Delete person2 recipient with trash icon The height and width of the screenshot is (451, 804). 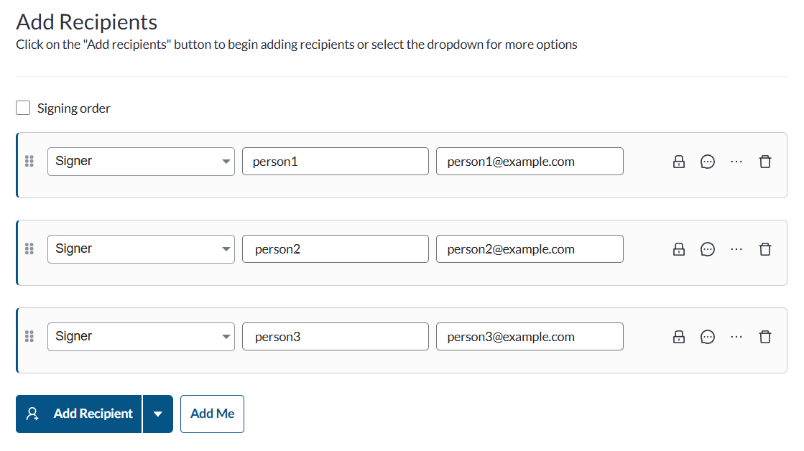765,249
